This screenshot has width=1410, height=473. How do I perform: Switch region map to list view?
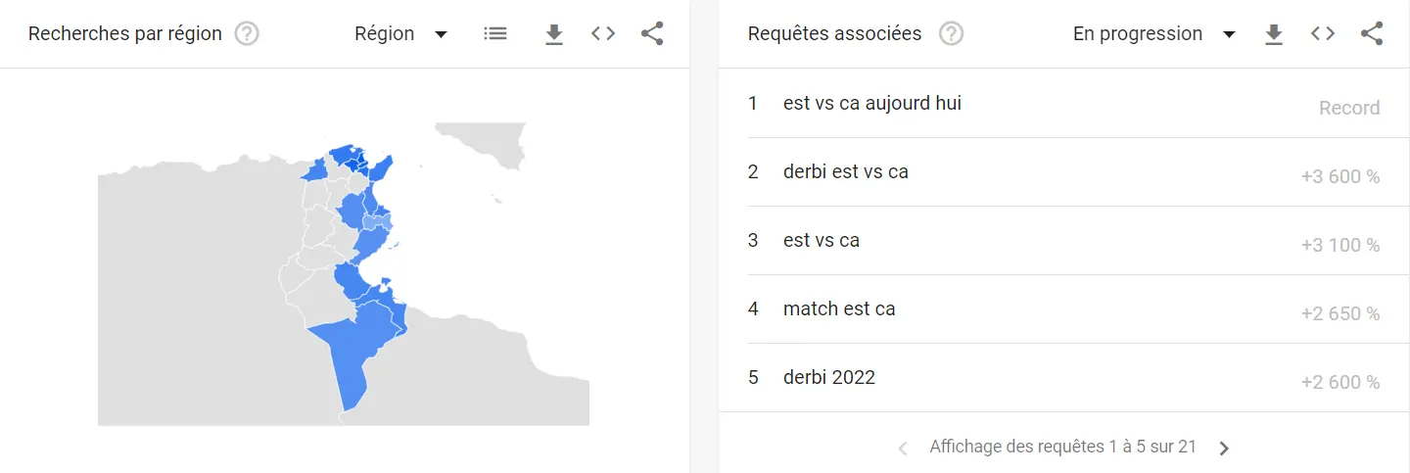tap(495, 34)
